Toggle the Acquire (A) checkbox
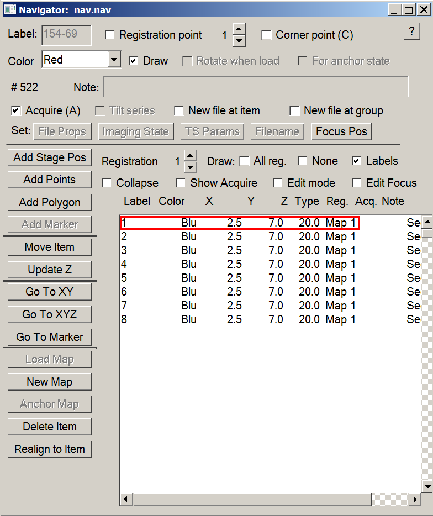Image resolution: width=433 pixels, height=516 pixels. click(17, 111)
